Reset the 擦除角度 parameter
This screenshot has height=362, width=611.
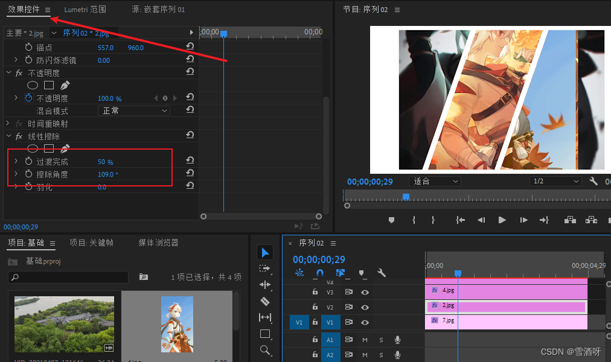pos(190,173)
